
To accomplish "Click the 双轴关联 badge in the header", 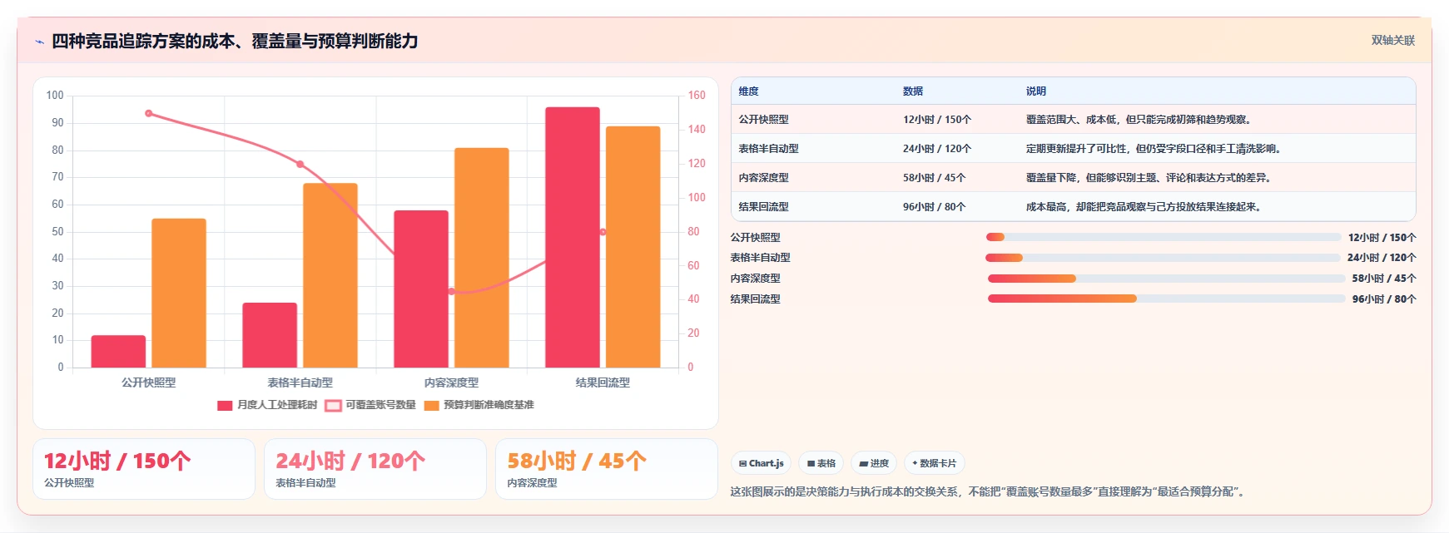I will 1392,40.
